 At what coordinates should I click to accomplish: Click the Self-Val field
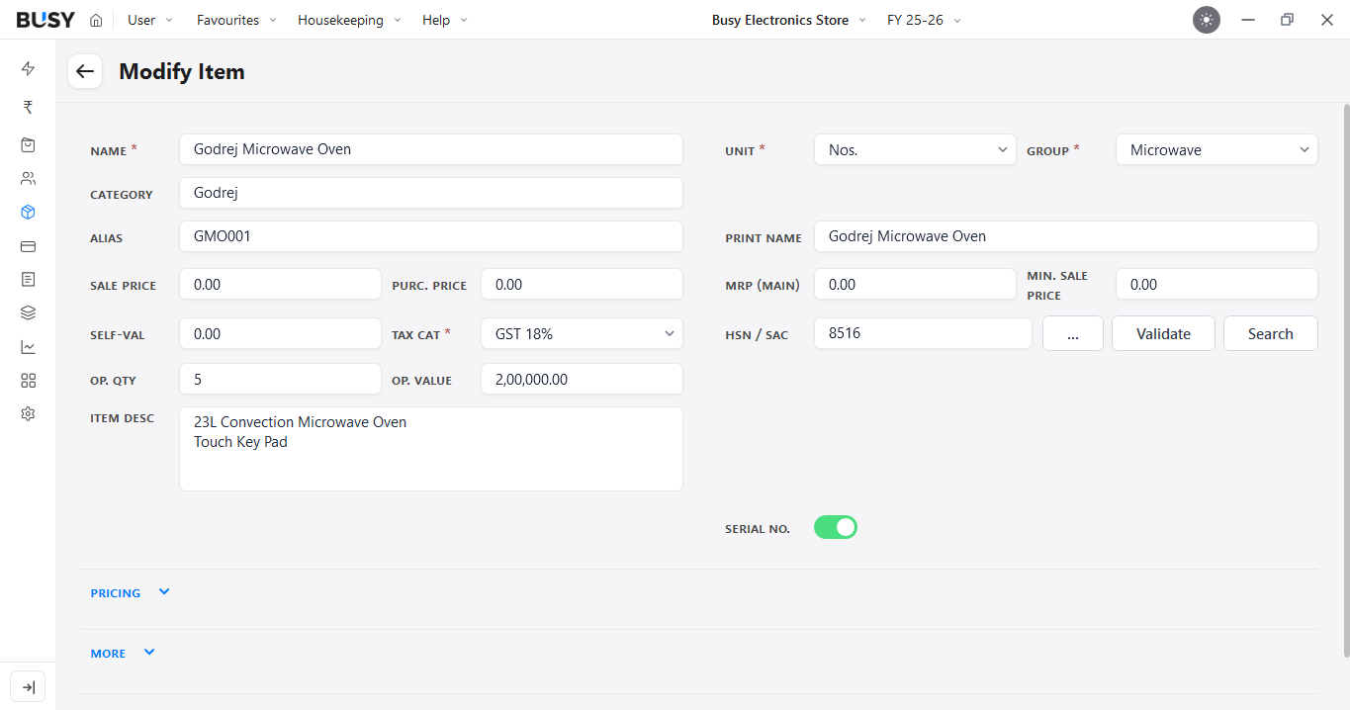[x=280, y=333]
